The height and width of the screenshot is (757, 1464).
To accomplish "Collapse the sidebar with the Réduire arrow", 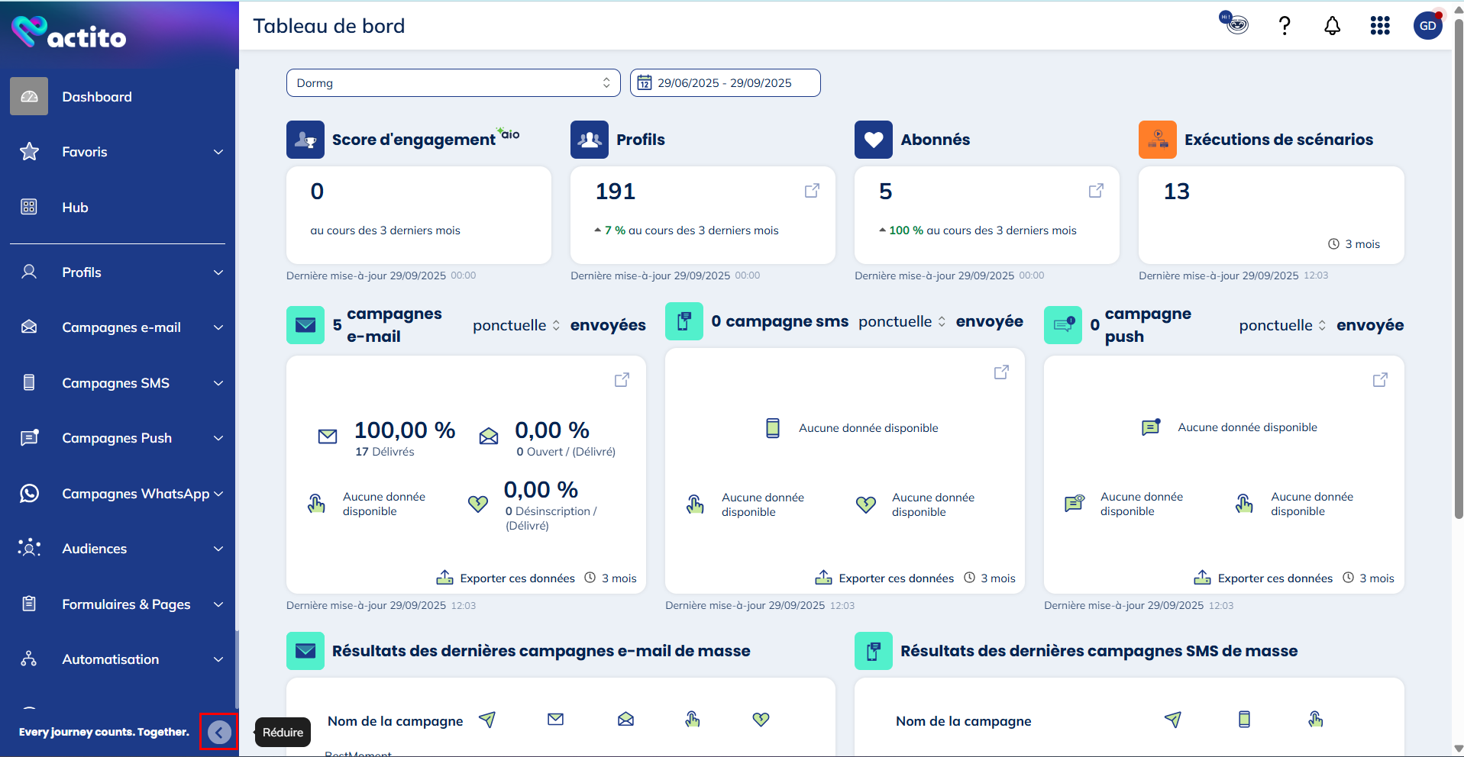I will 219,733.
